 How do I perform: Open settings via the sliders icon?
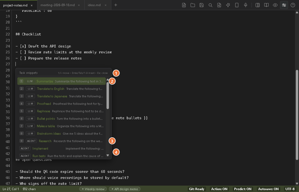pyautogui.click(x=284, y=5)
